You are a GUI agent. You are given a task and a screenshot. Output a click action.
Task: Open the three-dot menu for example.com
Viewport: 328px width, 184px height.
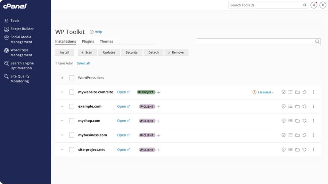[313, 106]
